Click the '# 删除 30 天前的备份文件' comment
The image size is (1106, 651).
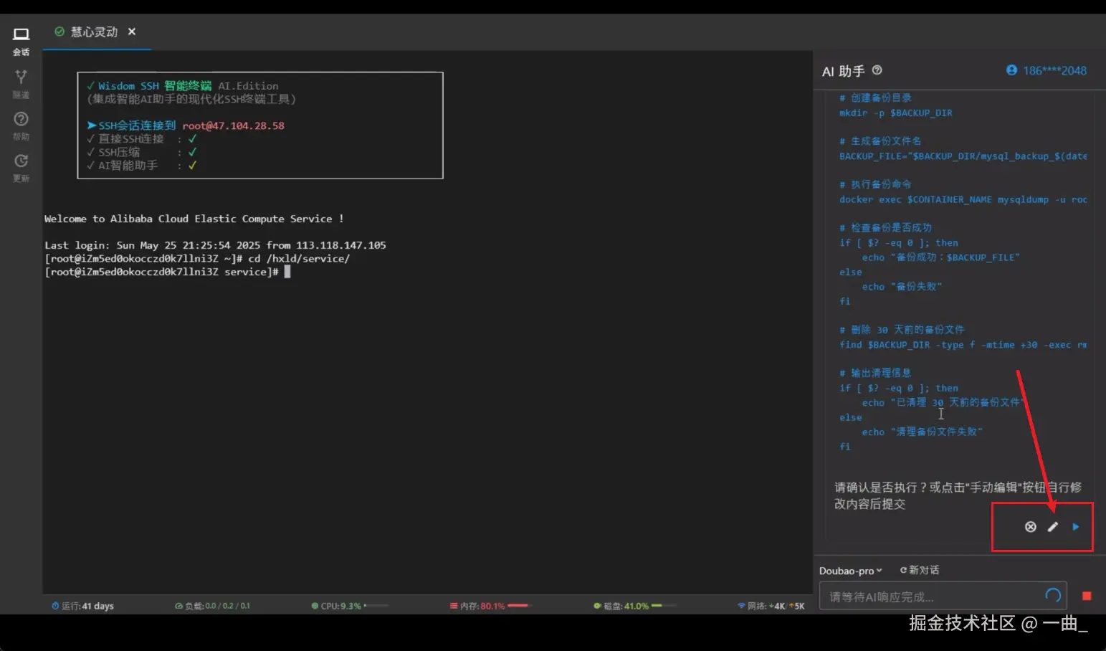pyautogui.click(x=902, y=330)
